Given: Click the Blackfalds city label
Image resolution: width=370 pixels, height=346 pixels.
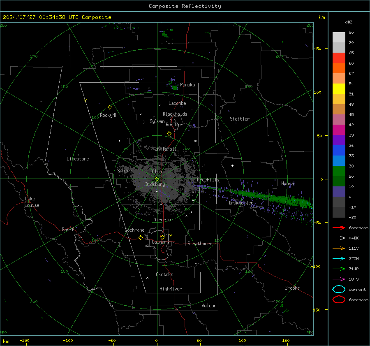Looking at the screenshot, I should tap(175, 114).
